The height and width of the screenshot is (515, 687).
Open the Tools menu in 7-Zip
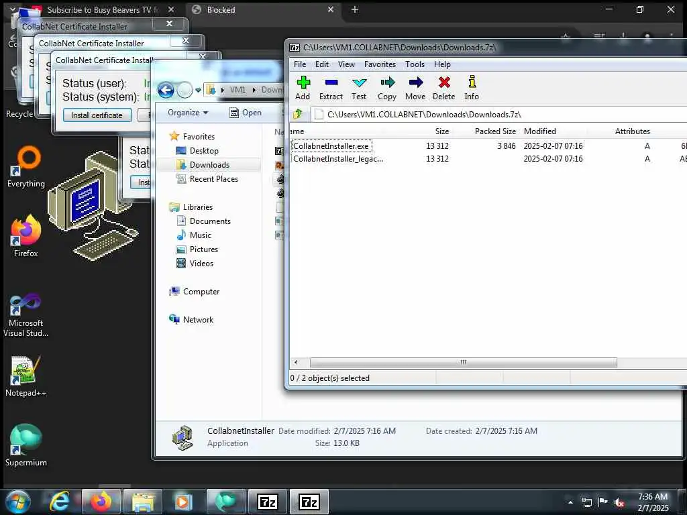coord(415,64)
